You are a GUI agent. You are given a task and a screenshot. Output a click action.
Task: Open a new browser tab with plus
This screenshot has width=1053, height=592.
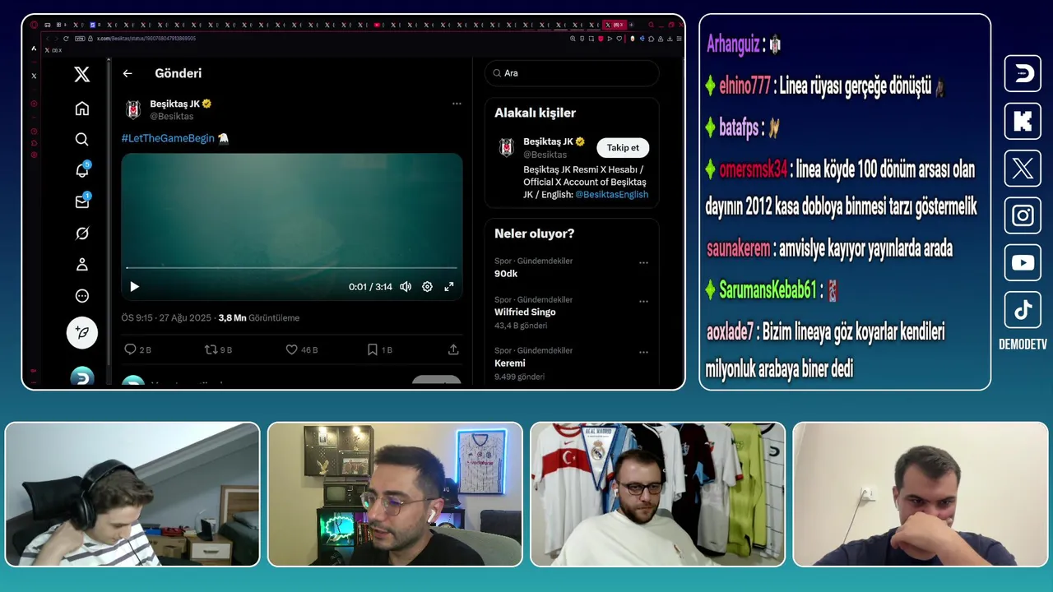pos(631,25)
